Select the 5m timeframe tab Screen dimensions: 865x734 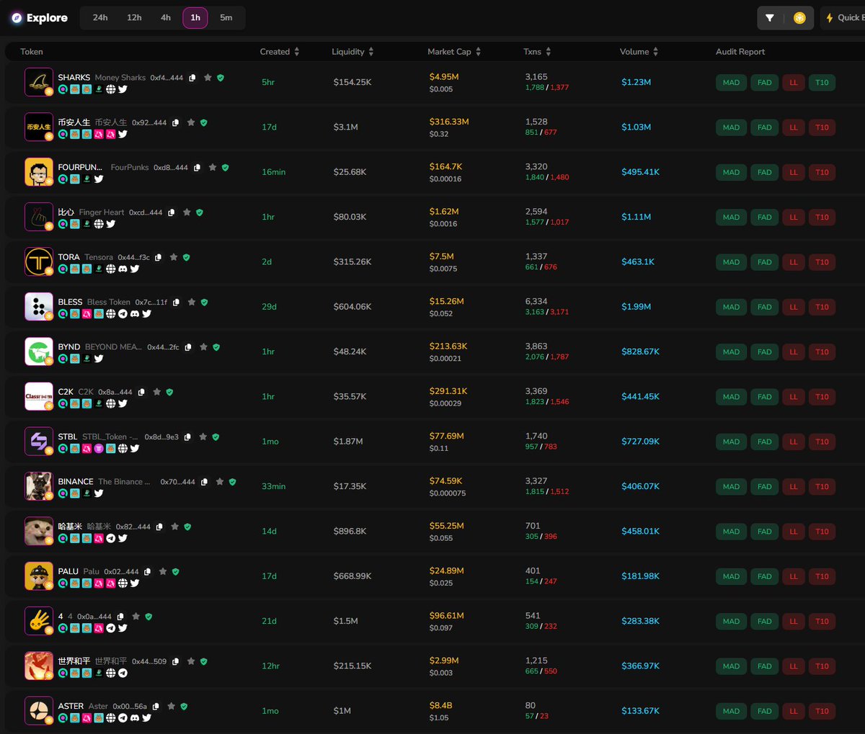(226, 18)
